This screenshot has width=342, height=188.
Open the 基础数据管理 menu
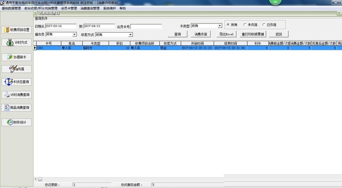(11, 8)
